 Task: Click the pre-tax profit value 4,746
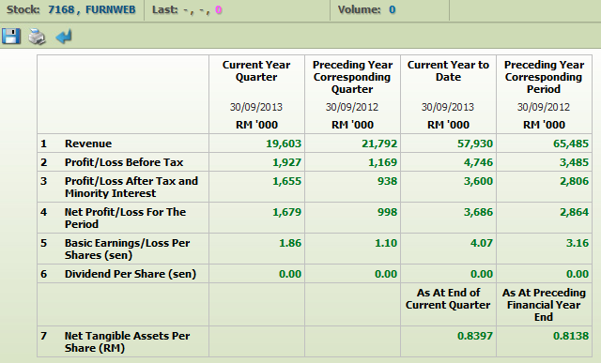coord(478,162)
